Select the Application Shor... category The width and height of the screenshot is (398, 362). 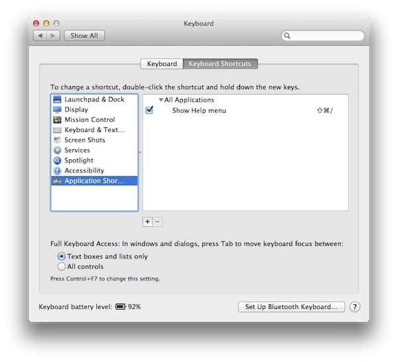[x=94, y=181]
